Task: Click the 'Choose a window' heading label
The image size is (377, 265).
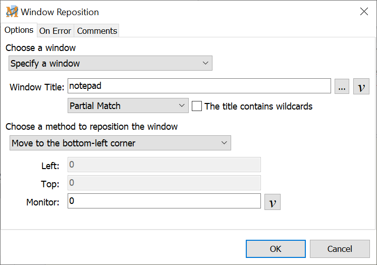Action: tap(40, 48)
